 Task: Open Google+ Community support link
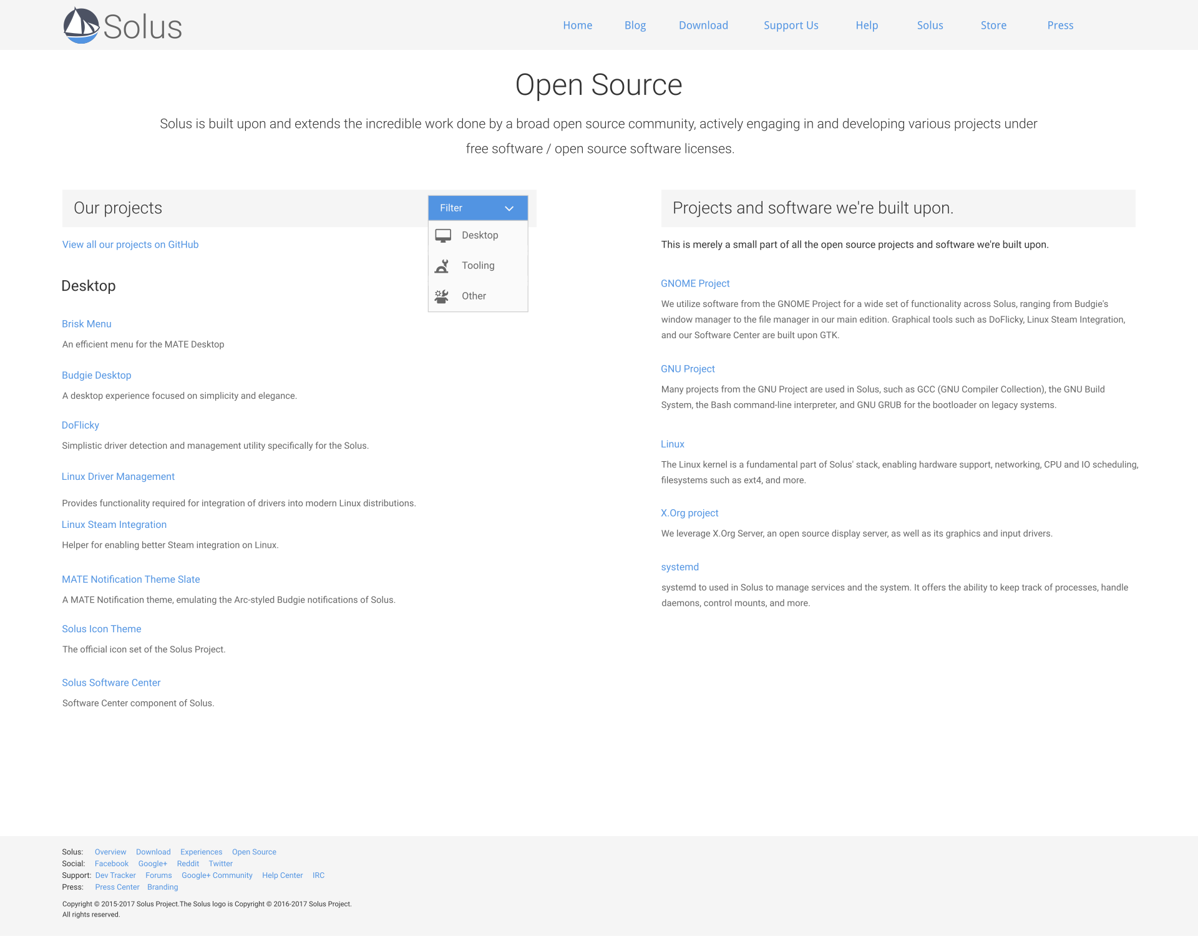pos(217,875)
